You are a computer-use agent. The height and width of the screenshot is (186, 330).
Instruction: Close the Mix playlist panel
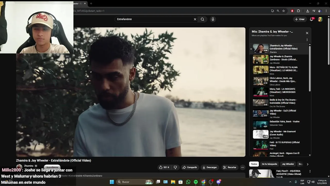(307, 33)
